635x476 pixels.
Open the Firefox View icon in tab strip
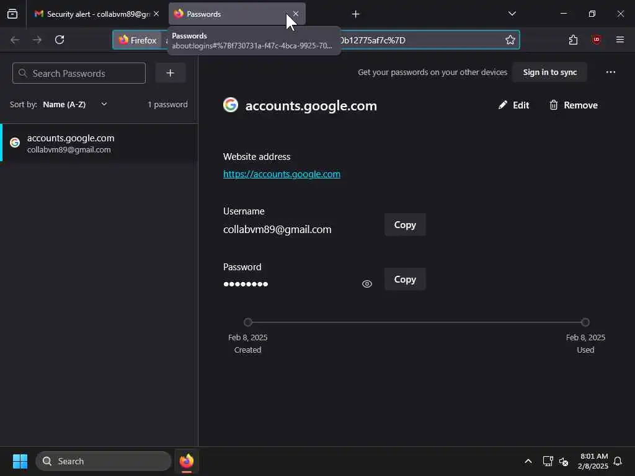pos(12,14)
